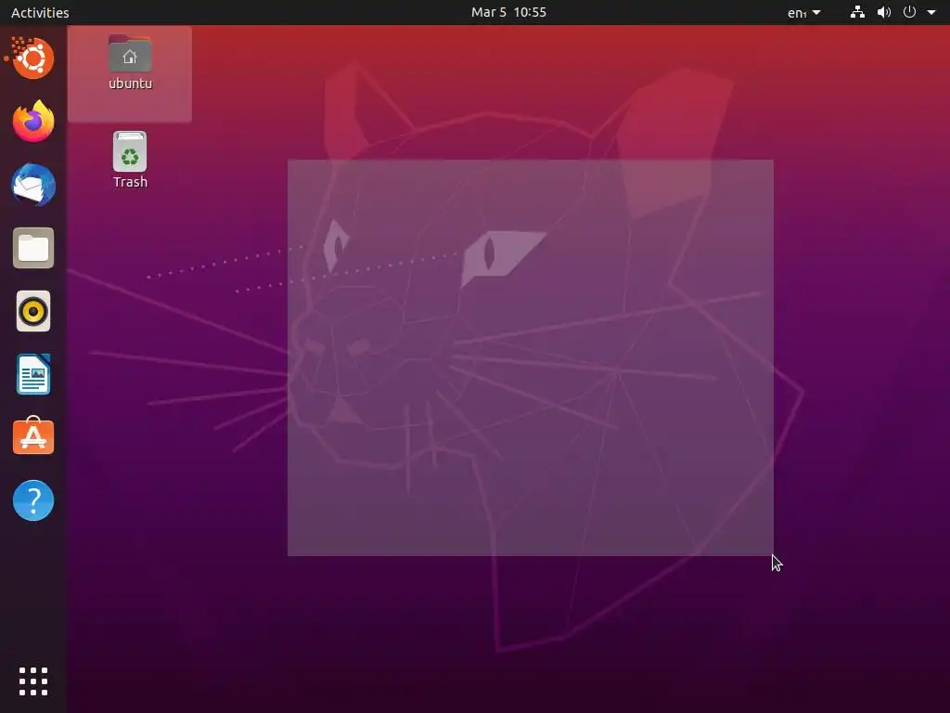Open Thunderbird Mail from the dock

pos(33,185)
